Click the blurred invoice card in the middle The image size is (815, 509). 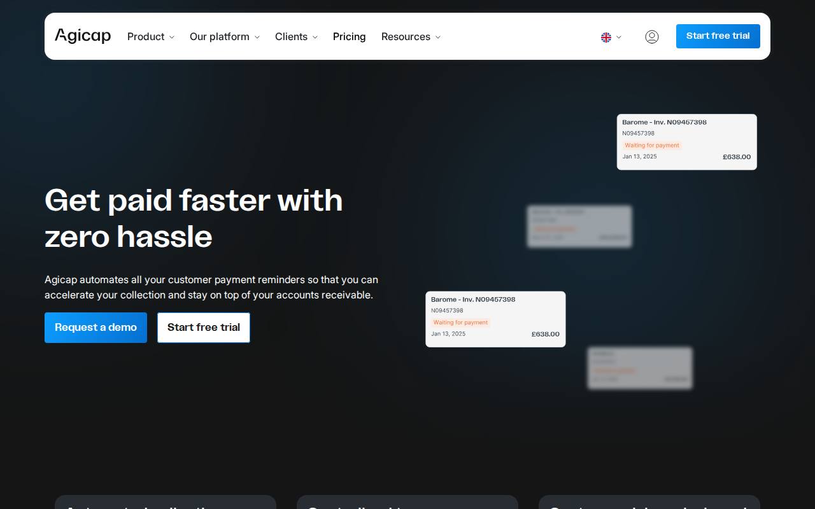[579, 227]
